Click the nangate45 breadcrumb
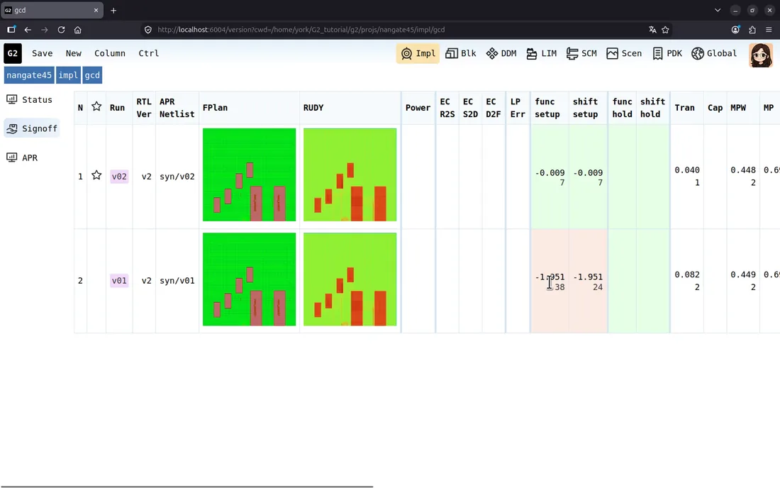This screenshot has width=780, height=488. pos(29,75)
